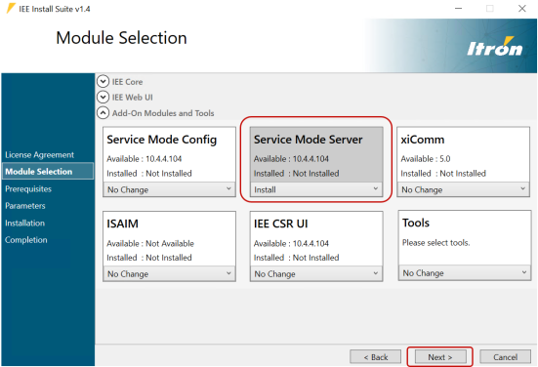Open the IEE CSR UI action dropdown
The image size is (538, 367).
click(316, 273)
